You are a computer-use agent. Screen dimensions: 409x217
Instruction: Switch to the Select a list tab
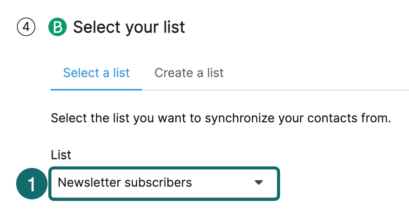(x=96, y=73)
